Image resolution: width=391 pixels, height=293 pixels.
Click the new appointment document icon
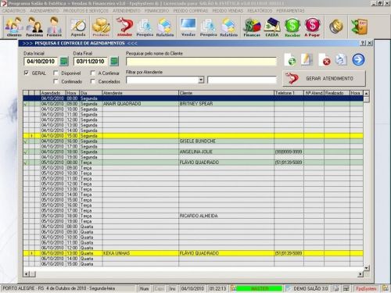[x=290, y=59]
